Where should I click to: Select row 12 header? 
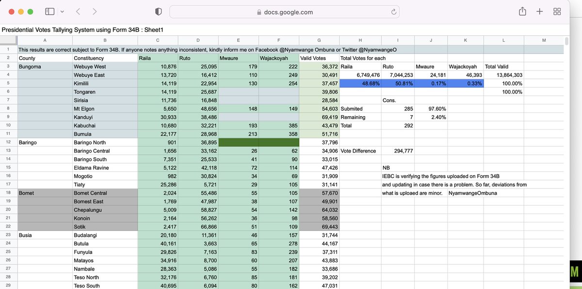click(8, 142)
